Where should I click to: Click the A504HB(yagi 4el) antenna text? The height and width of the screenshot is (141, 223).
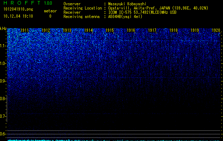pyautogui.click(x=125, y=17)
